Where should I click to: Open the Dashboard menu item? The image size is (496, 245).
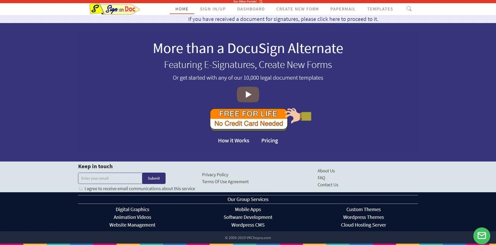[251, 9]
